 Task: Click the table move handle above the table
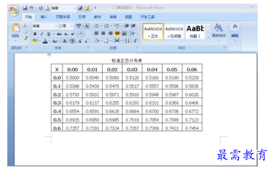point(49,55)
